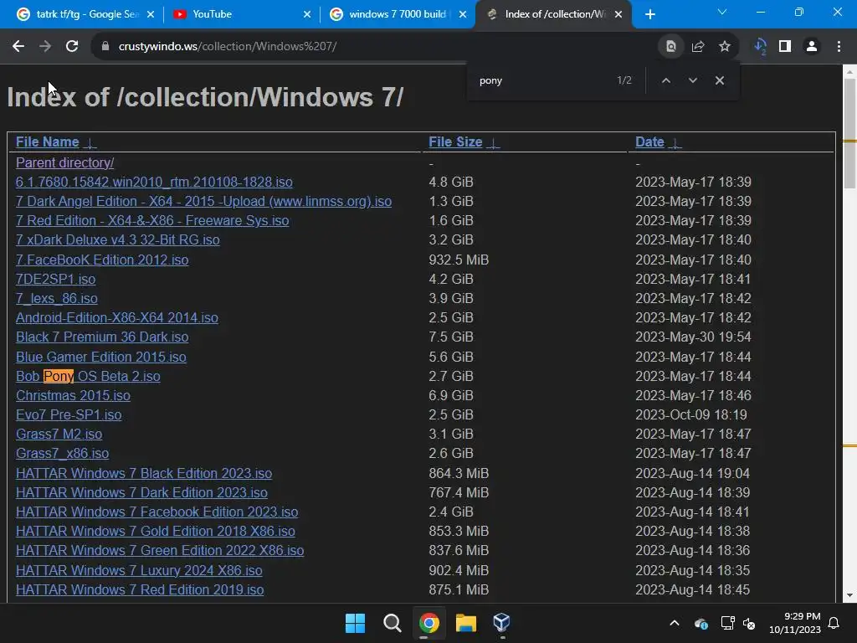Open the taskbar clock showing 9:29 PM

tap(795, 623)
